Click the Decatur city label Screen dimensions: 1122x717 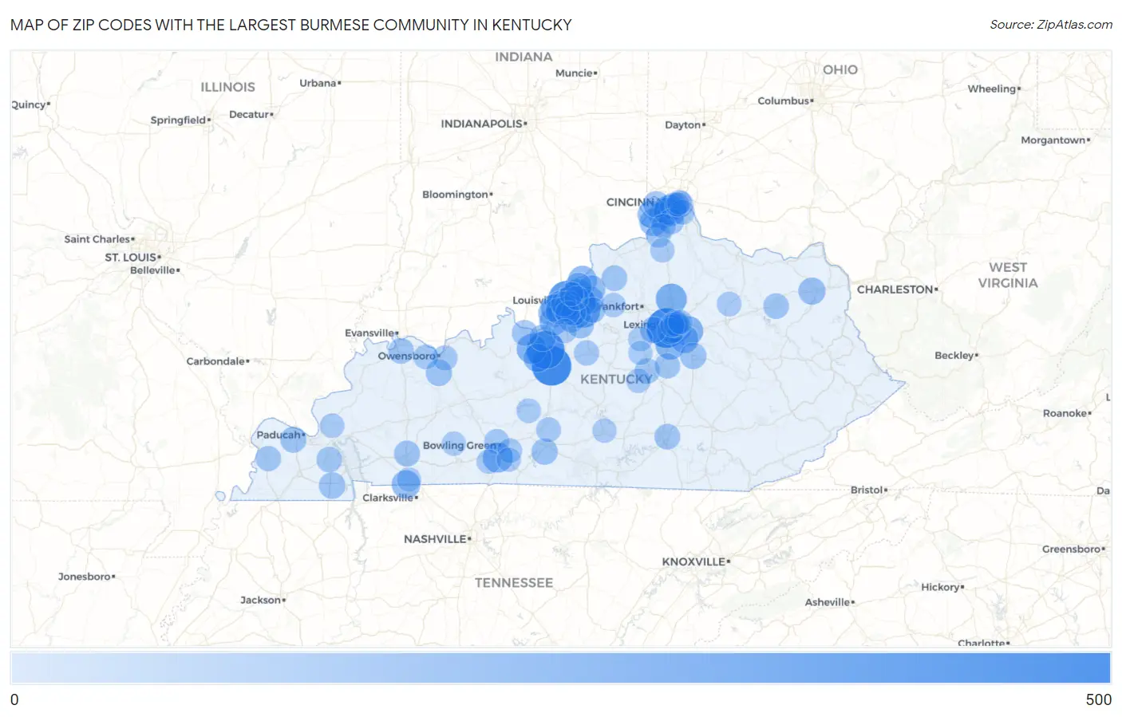249,115
